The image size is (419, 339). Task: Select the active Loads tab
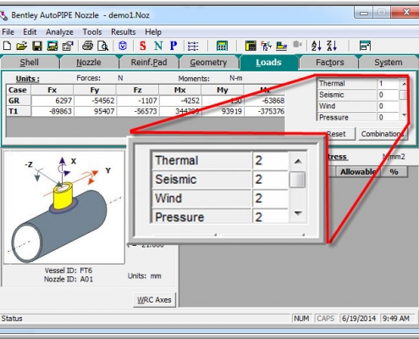point(268,62)
